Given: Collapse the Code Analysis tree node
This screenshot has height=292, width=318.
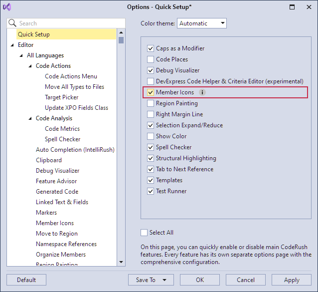Looking at the screenshot, I should (x=30, y=118).
